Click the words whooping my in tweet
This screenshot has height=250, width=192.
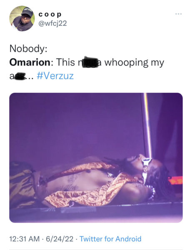pos(134,62)
